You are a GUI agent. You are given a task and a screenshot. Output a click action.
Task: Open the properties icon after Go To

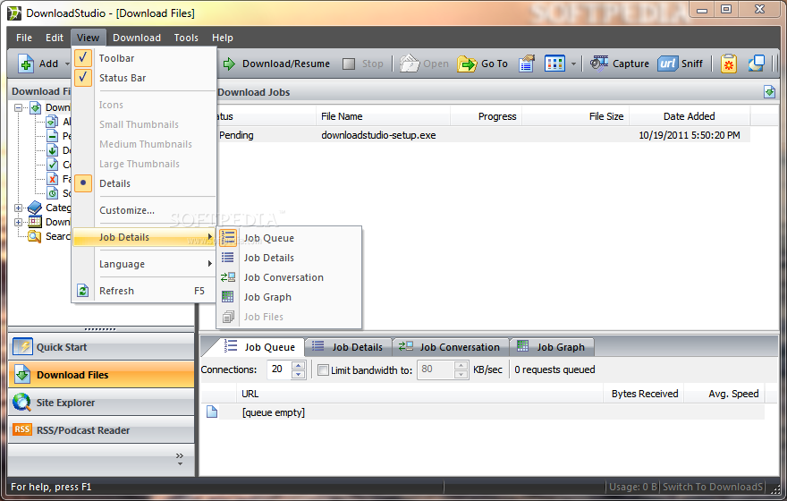point(526,64)
